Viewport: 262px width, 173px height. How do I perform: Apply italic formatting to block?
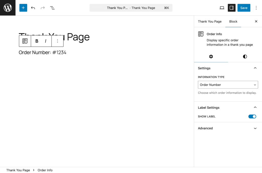coord(46,41)
